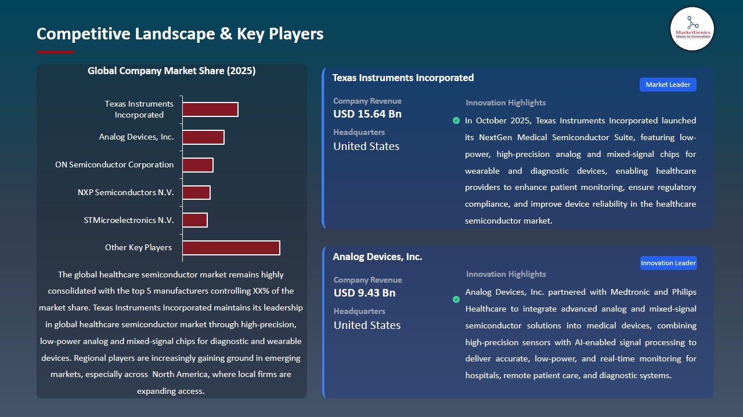Click the STMicroelectronics bar
Screen dimensions: 743x417
[x=195, y=220]
